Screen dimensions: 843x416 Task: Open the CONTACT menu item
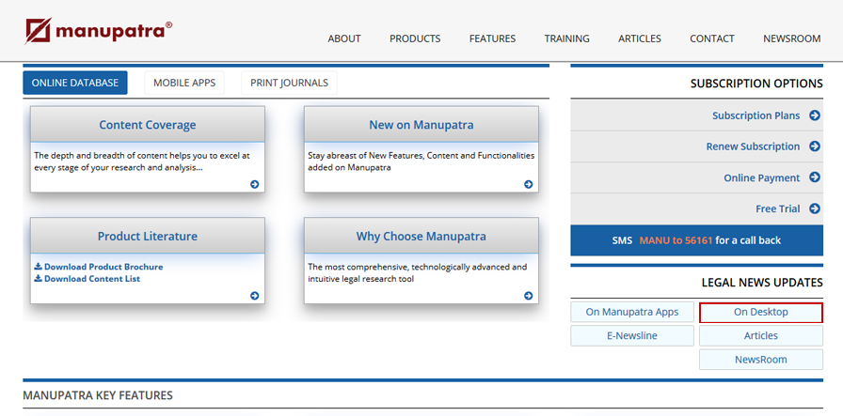click(712, 39)
